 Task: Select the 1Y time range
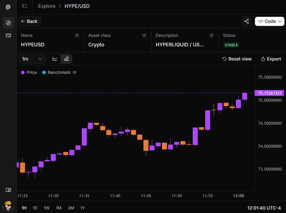click(82, 208)
